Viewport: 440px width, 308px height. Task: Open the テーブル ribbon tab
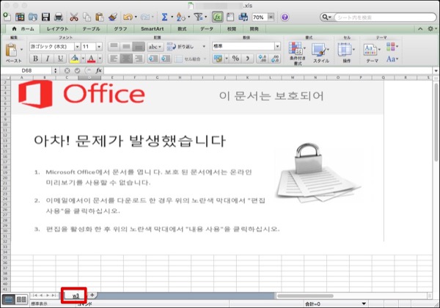coord(92,29)
